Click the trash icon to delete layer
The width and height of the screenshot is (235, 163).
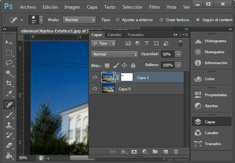[176, 151]
